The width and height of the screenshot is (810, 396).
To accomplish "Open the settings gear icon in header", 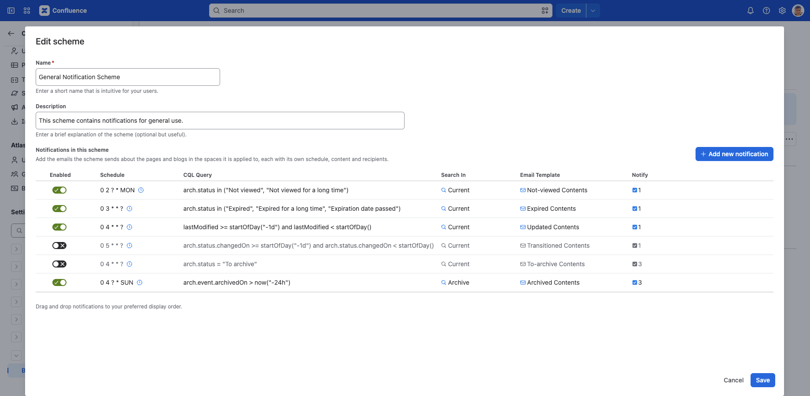I will [x=782, y=11].
